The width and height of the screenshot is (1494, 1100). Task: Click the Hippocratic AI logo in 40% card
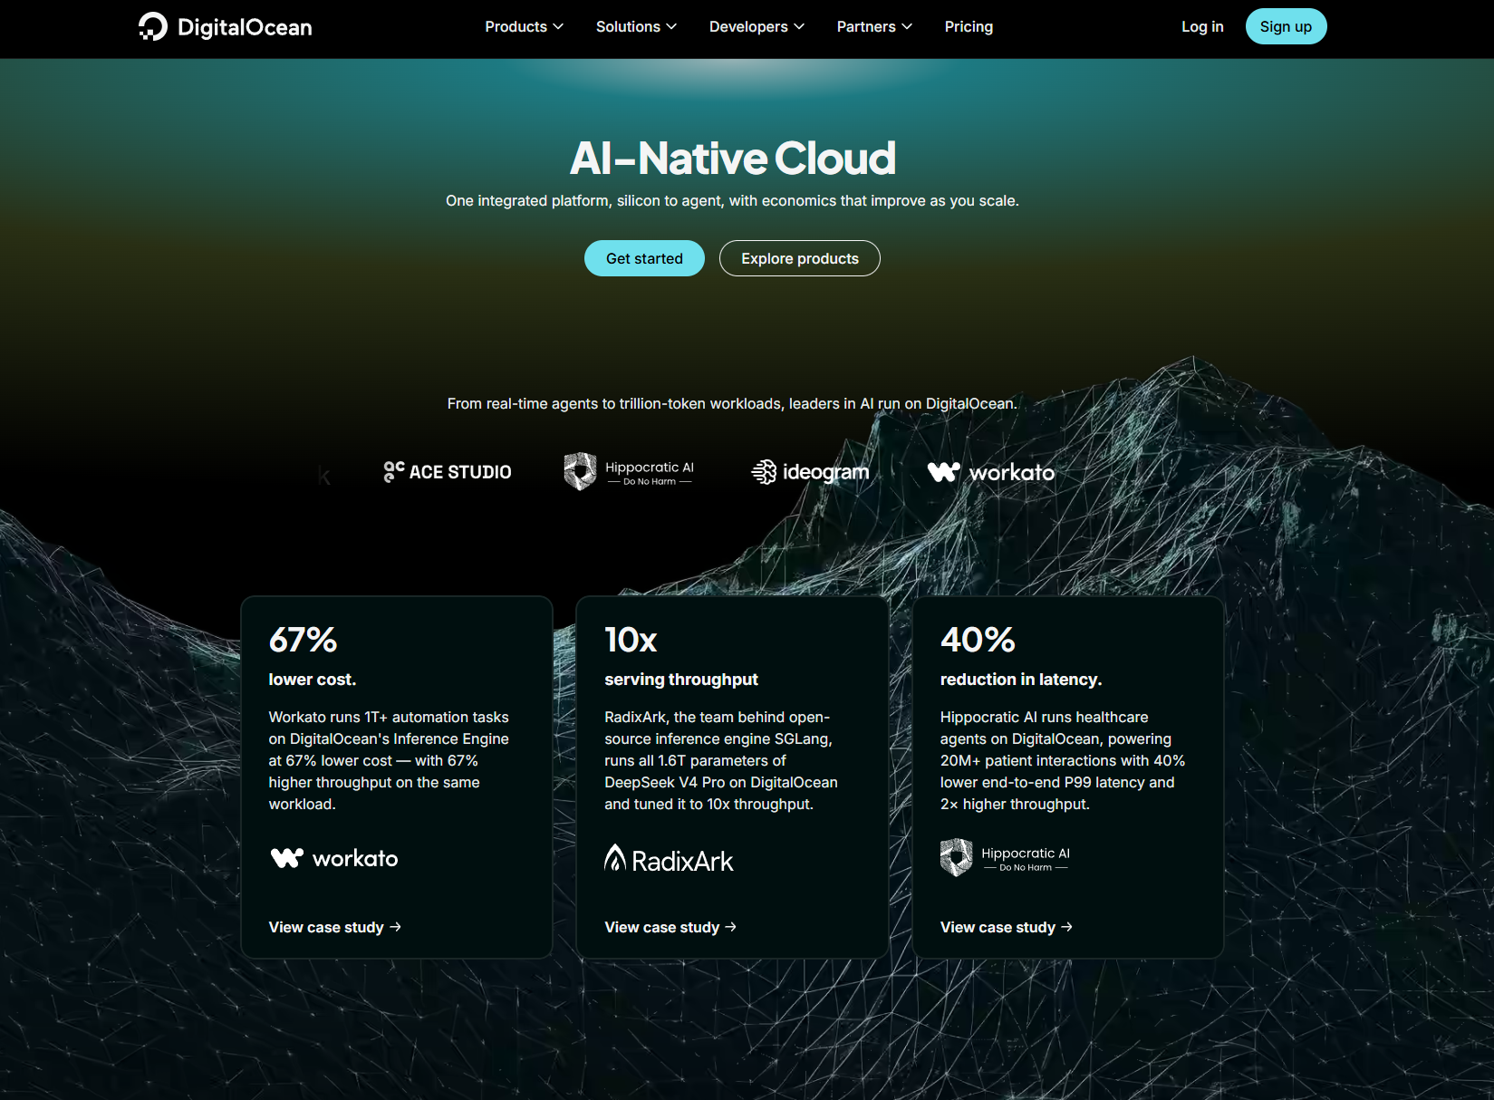tap(1005, 858)
